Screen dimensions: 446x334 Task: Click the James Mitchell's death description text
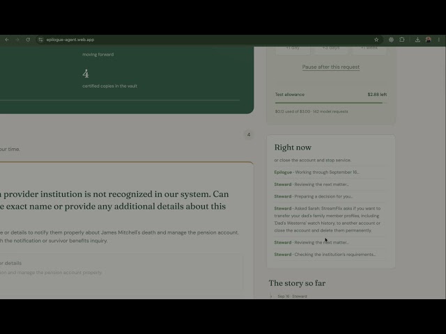[x=119, y=237]
